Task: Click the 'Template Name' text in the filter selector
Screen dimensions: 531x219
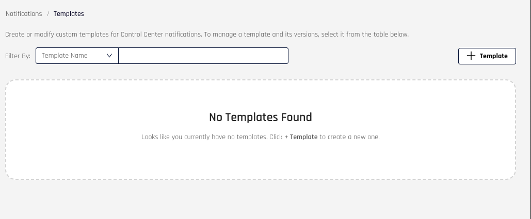Action: 65,56
